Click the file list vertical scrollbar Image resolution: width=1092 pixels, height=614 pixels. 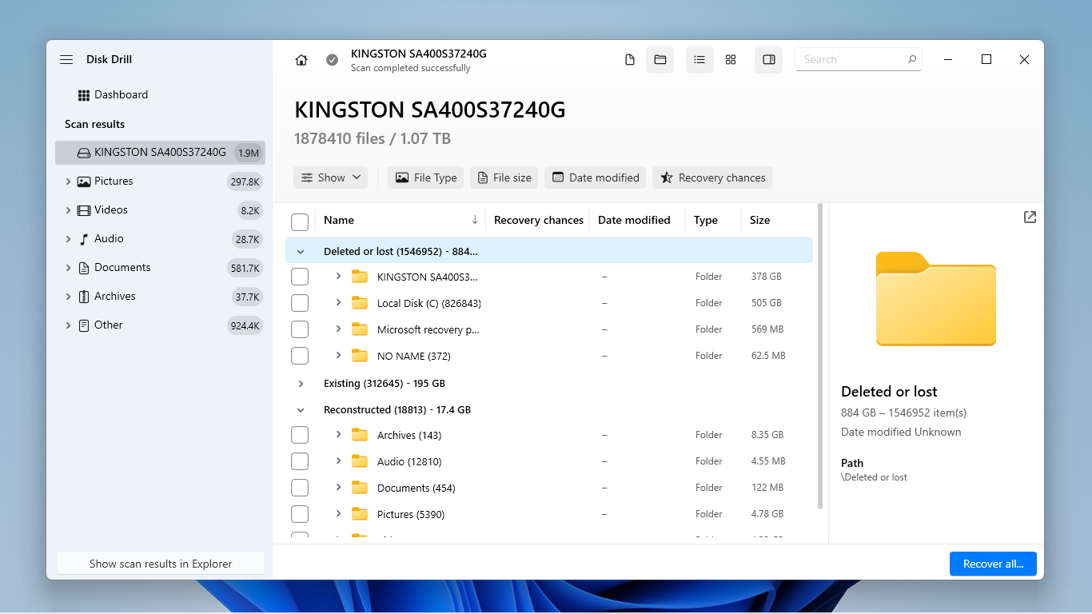820,357
